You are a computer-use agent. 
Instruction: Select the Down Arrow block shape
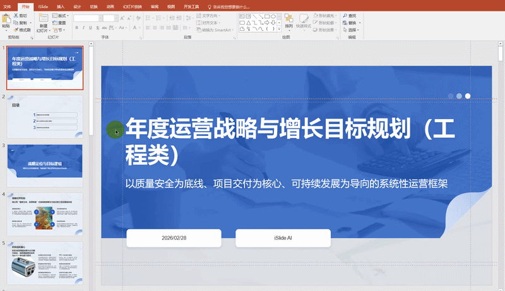pyautogui.click(x=273, y=23)
